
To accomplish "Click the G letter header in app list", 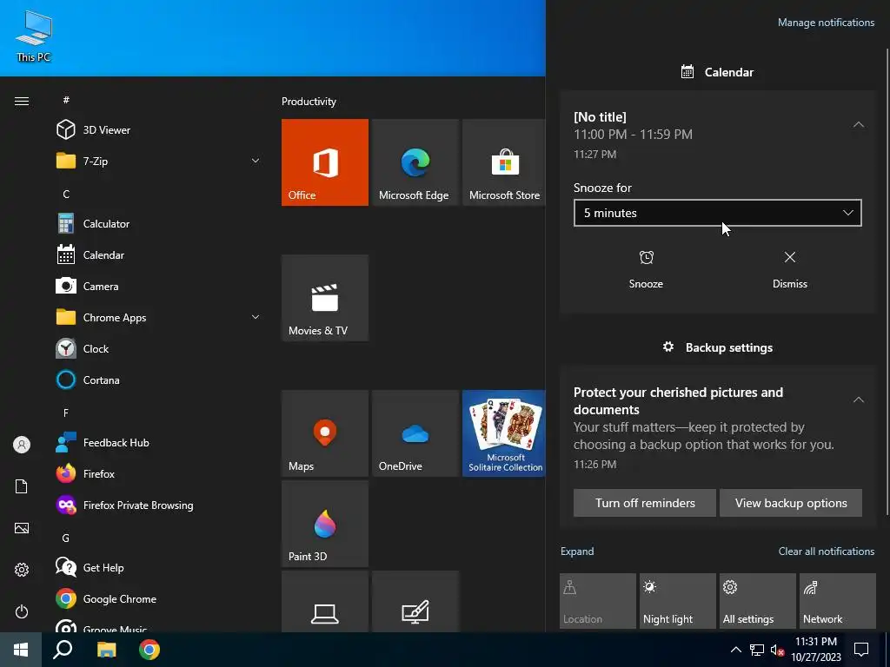I will pos(66,538).
